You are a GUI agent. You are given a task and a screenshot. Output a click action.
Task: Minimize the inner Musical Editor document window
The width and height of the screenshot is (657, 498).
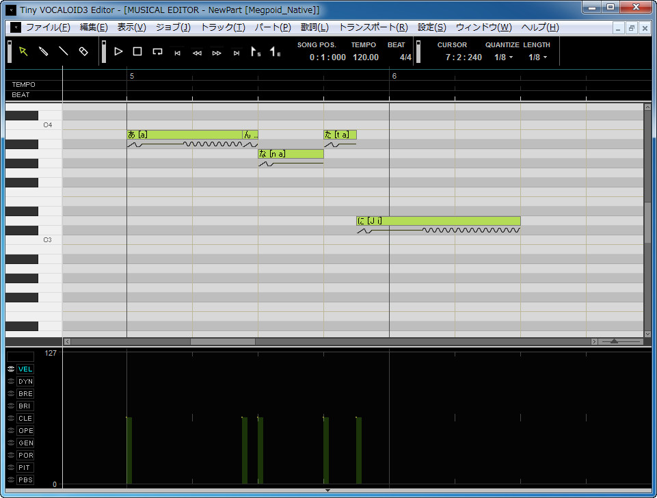pos(618,28)
